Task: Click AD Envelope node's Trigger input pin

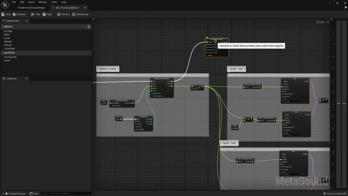Action: (x=207, y=42)
